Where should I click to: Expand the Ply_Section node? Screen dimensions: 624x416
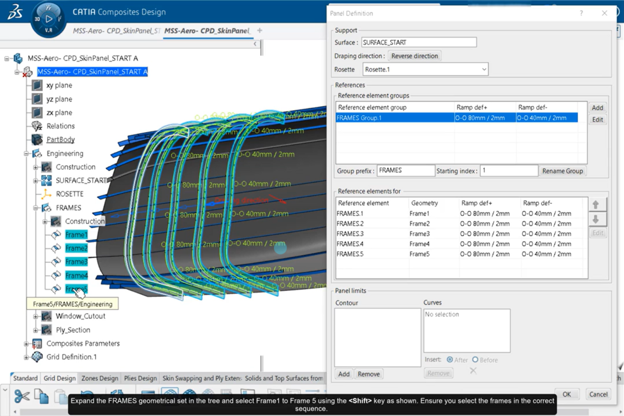pos(36,330)
